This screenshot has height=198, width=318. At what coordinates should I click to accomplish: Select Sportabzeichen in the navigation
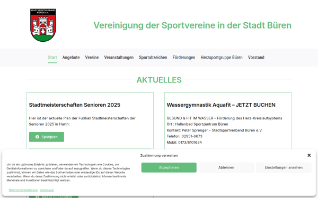tap(153, 58)
